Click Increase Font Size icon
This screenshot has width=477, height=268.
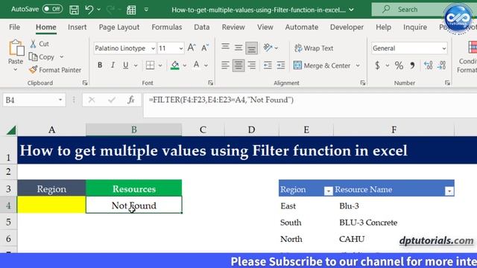(x=192, y=48)
